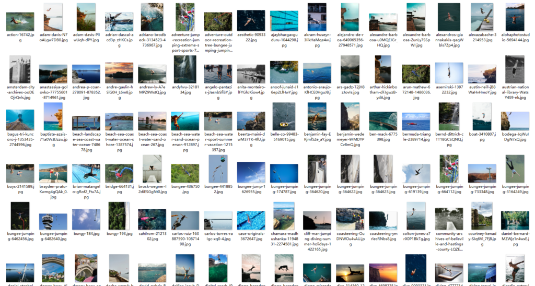Screen dimensions: 535x286
Task: Select alohaphotostudio-5694144.jpg thumbnail
Action: point(515,17)
